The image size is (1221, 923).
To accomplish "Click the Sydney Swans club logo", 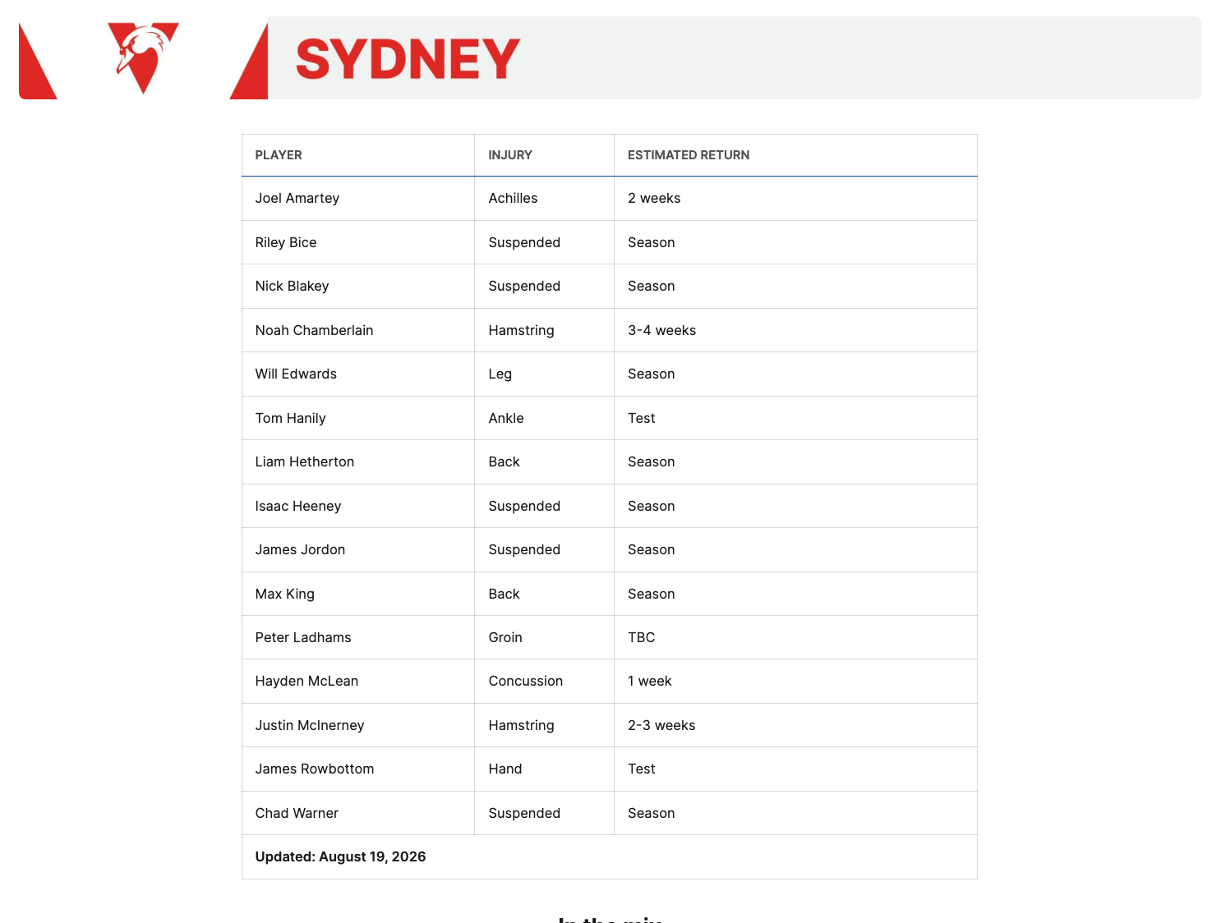I will click(x=143, y=57).
